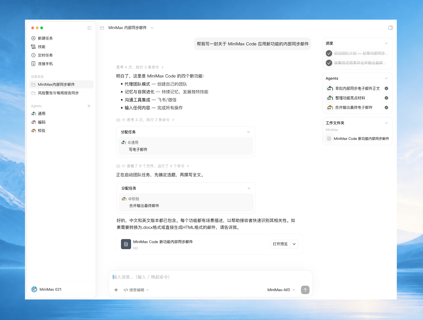Click the MiniMax 021 account avatar
Screen dimensions: 423x320
pyautogui.click(x=34, y=289)
